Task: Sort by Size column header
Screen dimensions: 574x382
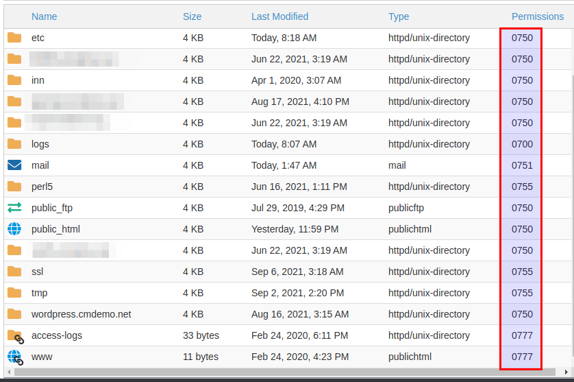Action: [x=192, y=16]
